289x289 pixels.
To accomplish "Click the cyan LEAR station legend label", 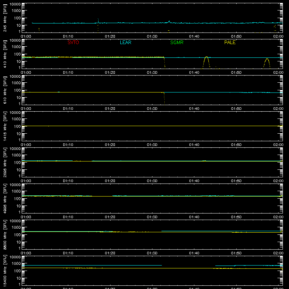I will click(125, 42).
